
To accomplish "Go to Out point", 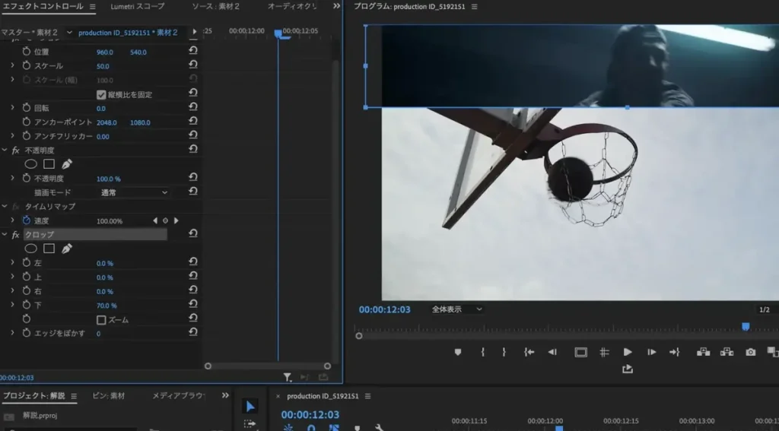I will [x=675, y=352].
